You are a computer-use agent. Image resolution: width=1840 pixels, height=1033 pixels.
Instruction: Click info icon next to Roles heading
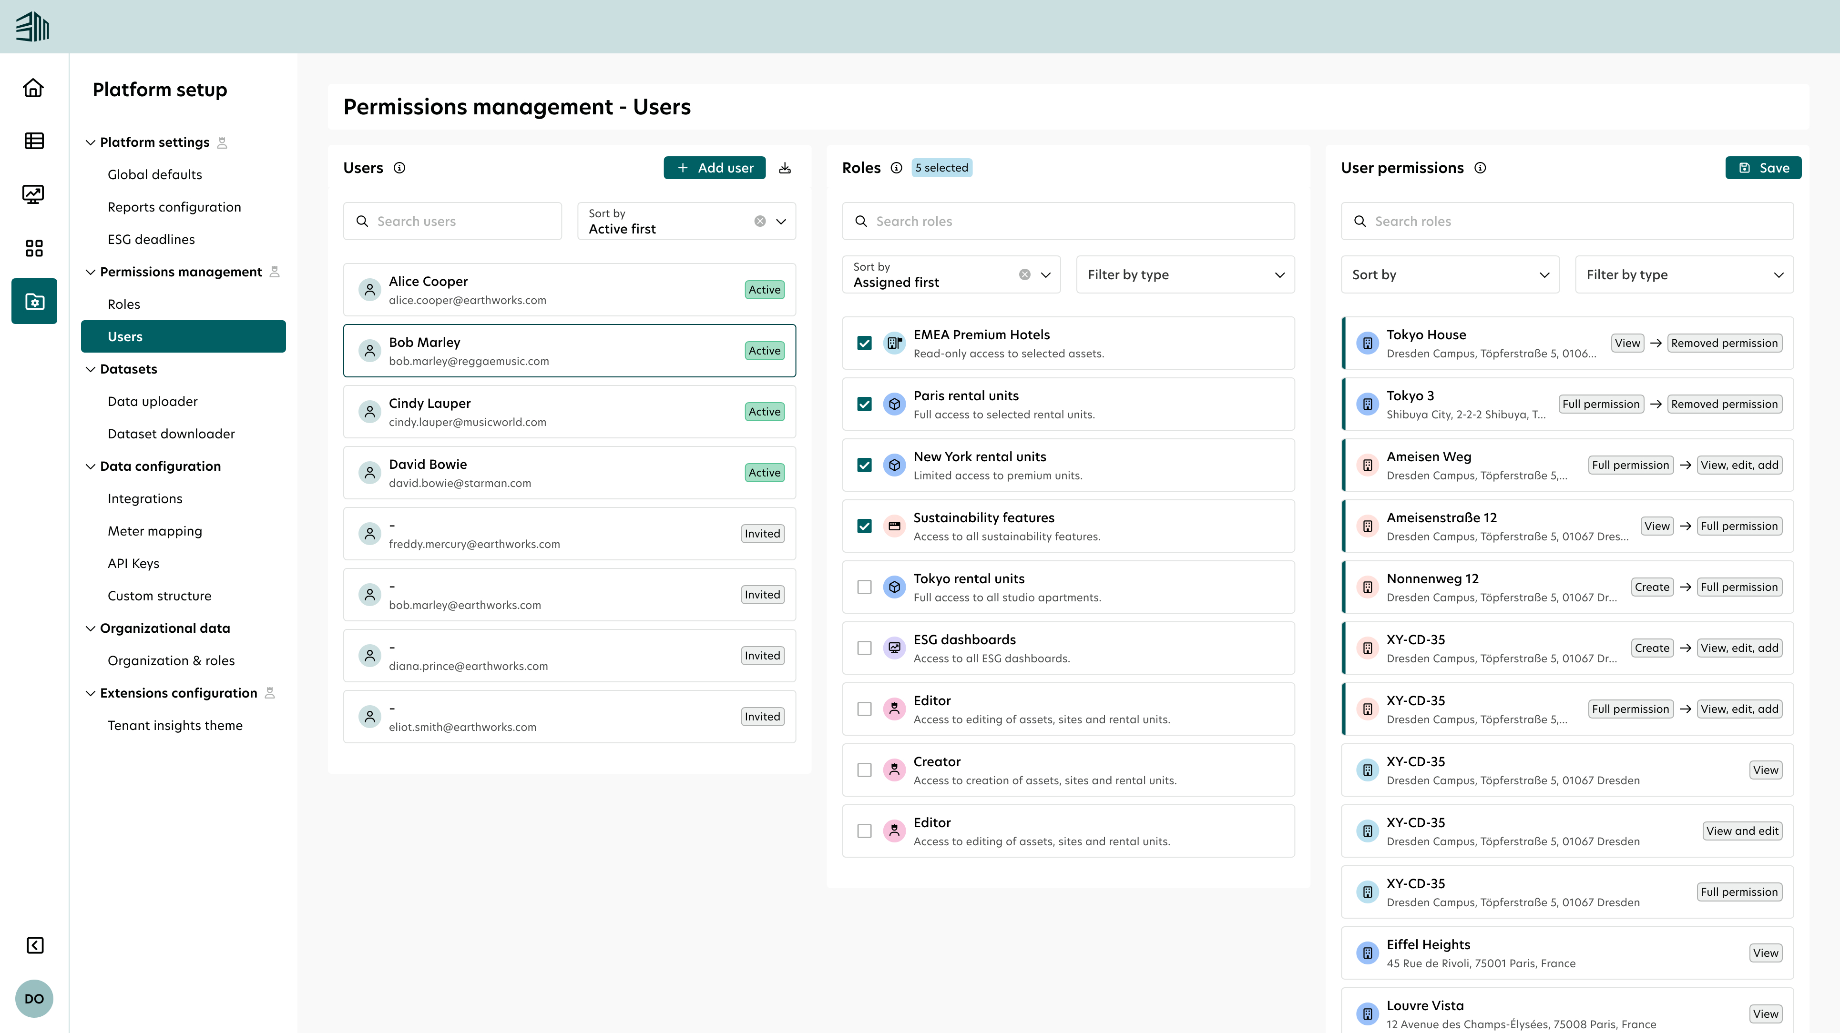pos(897,168)
